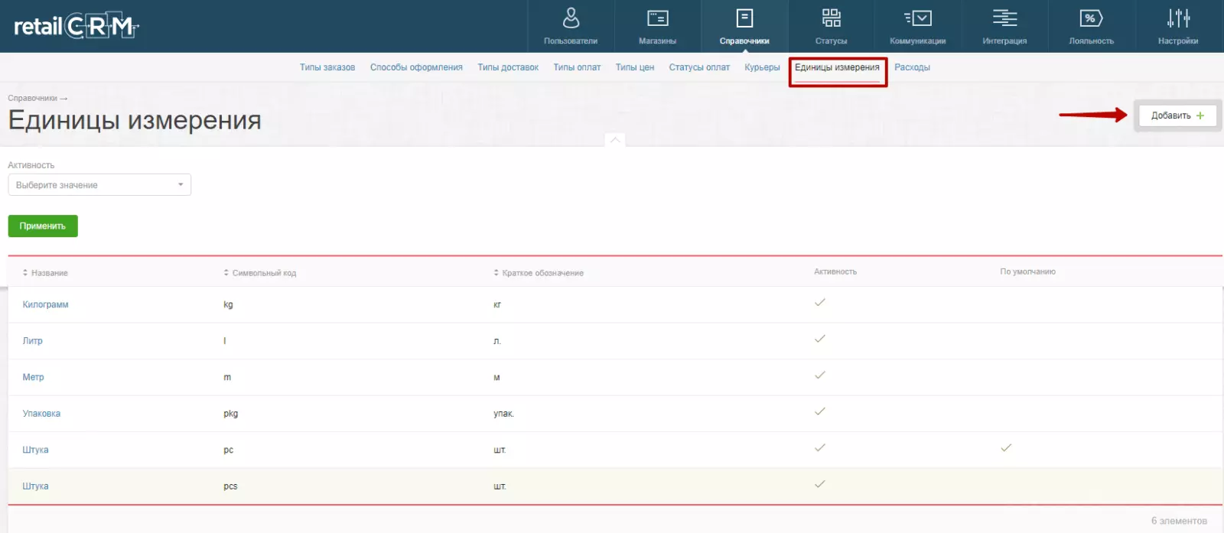The height and width of the screenshot is (533, 1224).
Task: Switch to Типы доставок tab
Action: 508,67
